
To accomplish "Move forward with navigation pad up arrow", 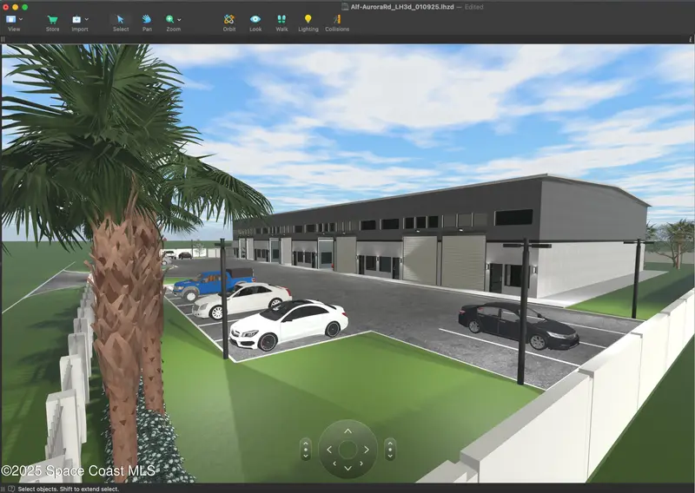I will click(x=348, y=431).
